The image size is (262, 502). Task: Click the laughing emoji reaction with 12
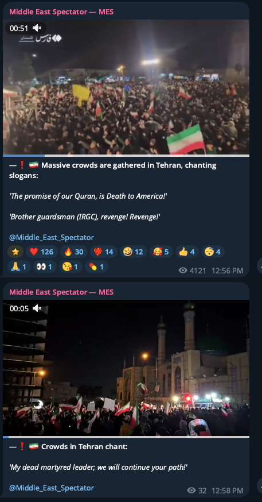coord(134,252)
